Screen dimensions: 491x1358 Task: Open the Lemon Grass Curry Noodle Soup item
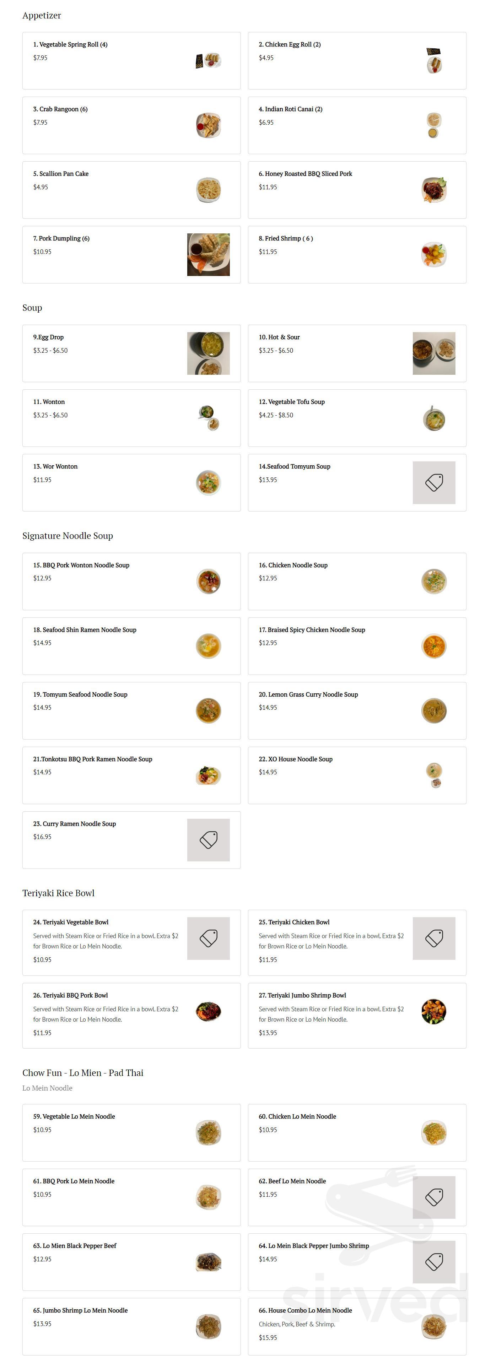308,694
